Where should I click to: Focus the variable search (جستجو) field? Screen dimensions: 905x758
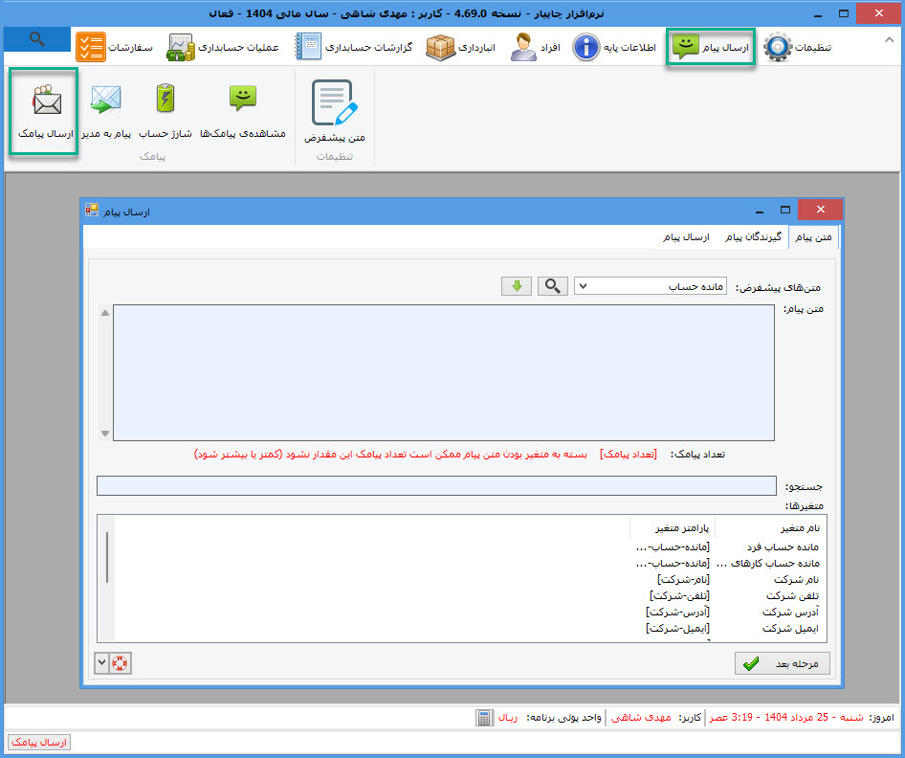pyautogui.click(x=436, y=486)
